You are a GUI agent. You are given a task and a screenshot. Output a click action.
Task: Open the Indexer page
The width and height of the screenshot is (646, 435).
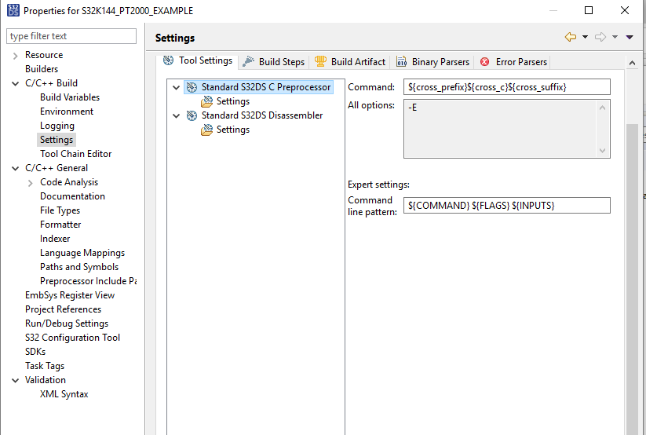(x=55, y=239)
